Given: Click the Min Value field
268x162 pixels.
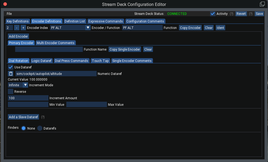Looking at the screenshot, I should [28, 104].
